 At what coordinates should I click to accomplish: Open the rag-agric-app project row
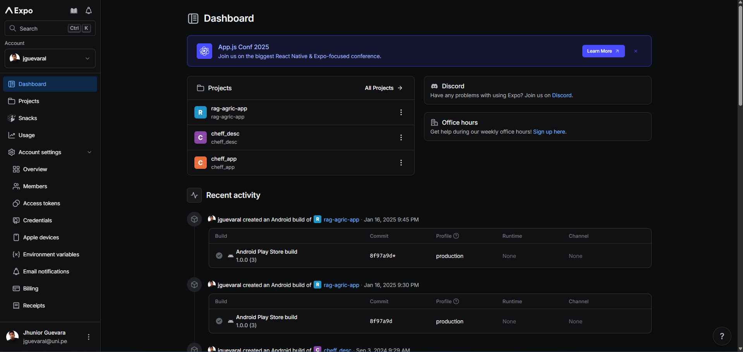pyautogui.click(x=300, y=112)
